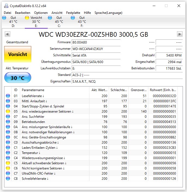Click blue status icon for Lesefehlerrate
This screenshot has width=187, height=192.
point(8,96)
